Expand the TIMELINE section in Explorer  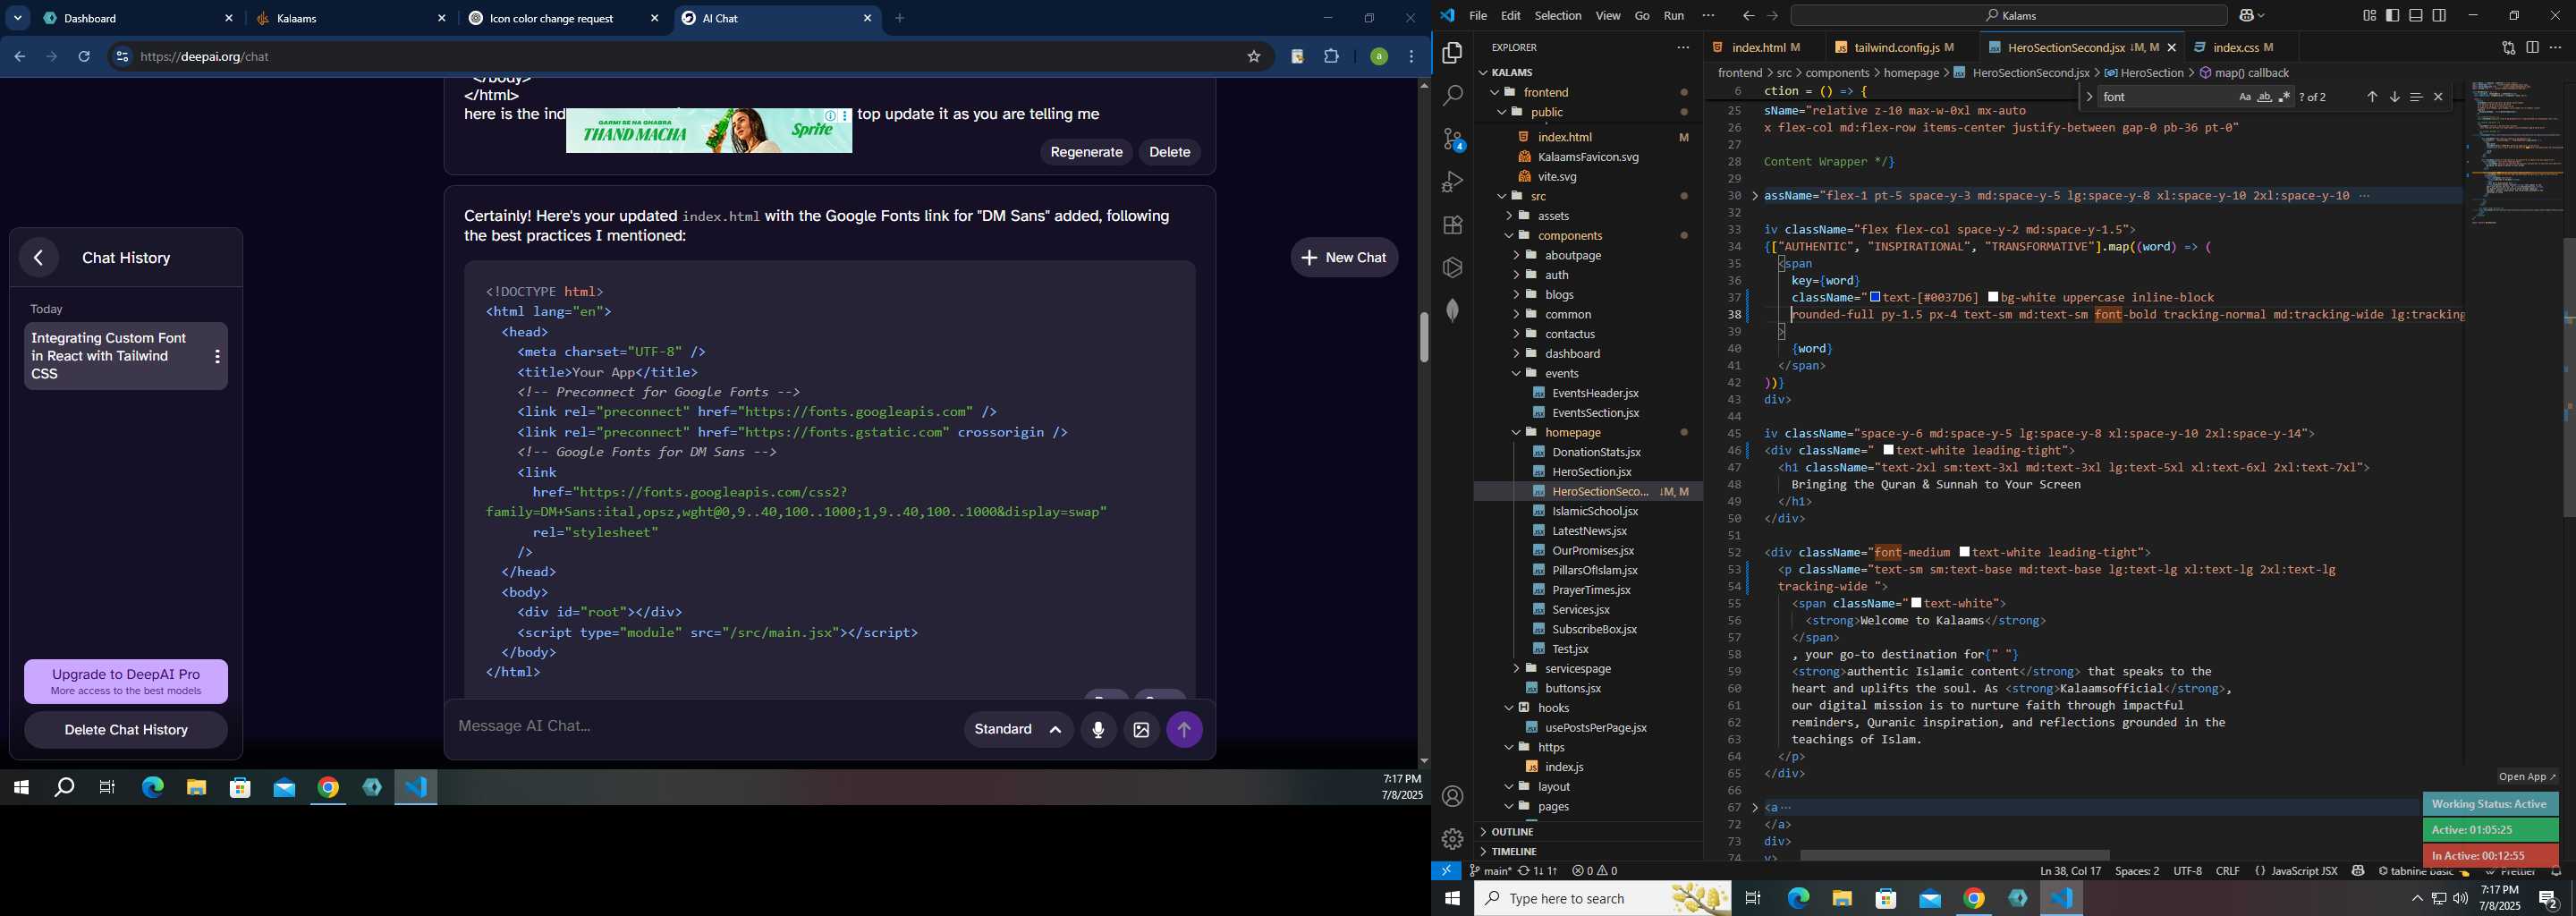(x=1588, y=852)
